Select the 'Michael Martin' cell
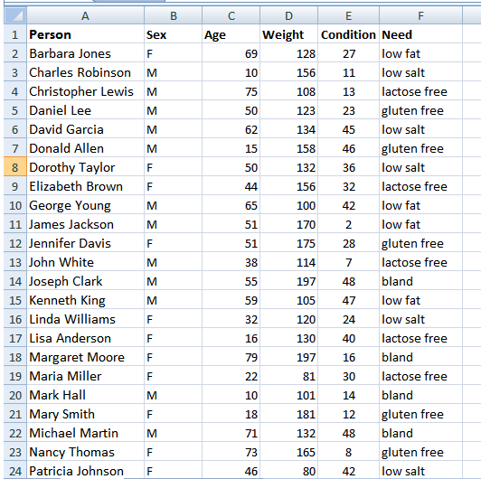 (x=85, y=433)
